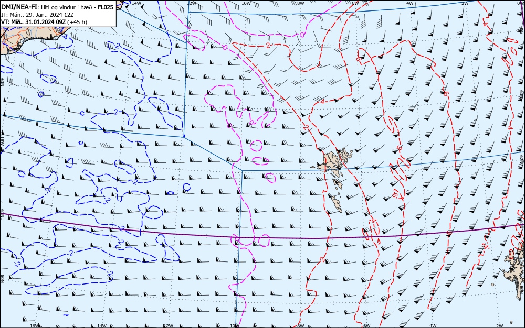Click the '12W' longitude label on top edge
The image size is (525, 328).
pyautogui.click(x=191, y=3)
